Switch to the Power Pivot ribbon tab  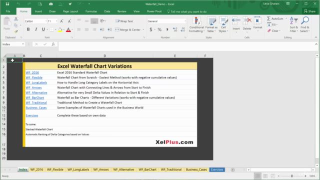[154, 11]
